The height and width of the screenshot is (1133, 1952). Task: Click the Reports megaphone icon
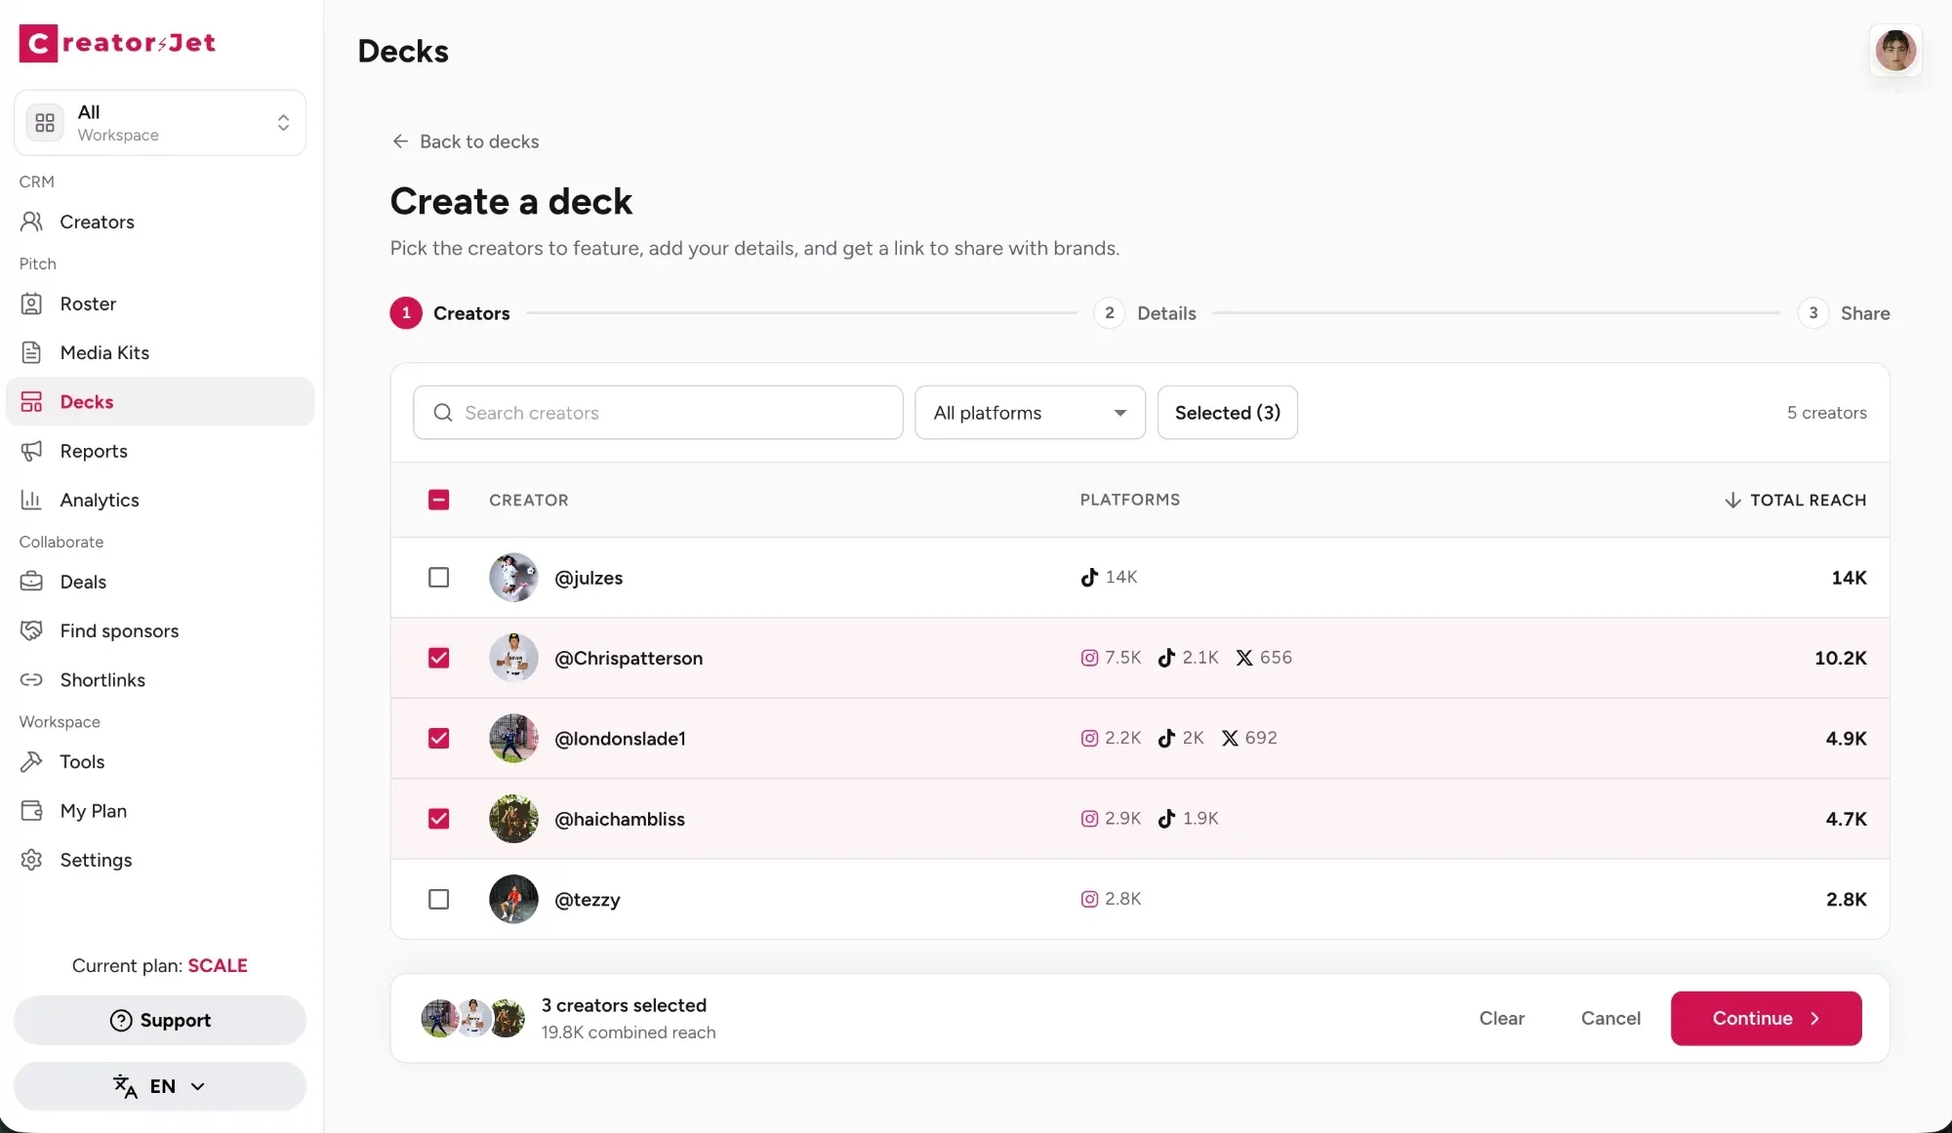click(x=31, y=451)
